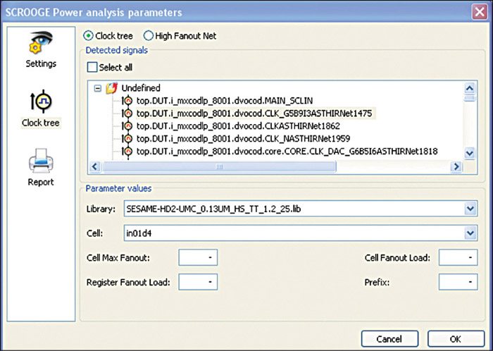Enable the Select all checkbox
Screen dimensions: 493x351
tap(92, 68)
